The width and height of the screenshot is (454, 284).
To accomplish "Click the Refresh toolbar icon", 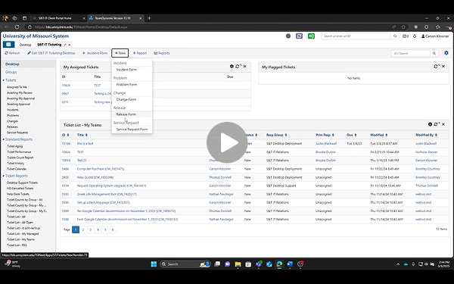I will tap(6, 53).
